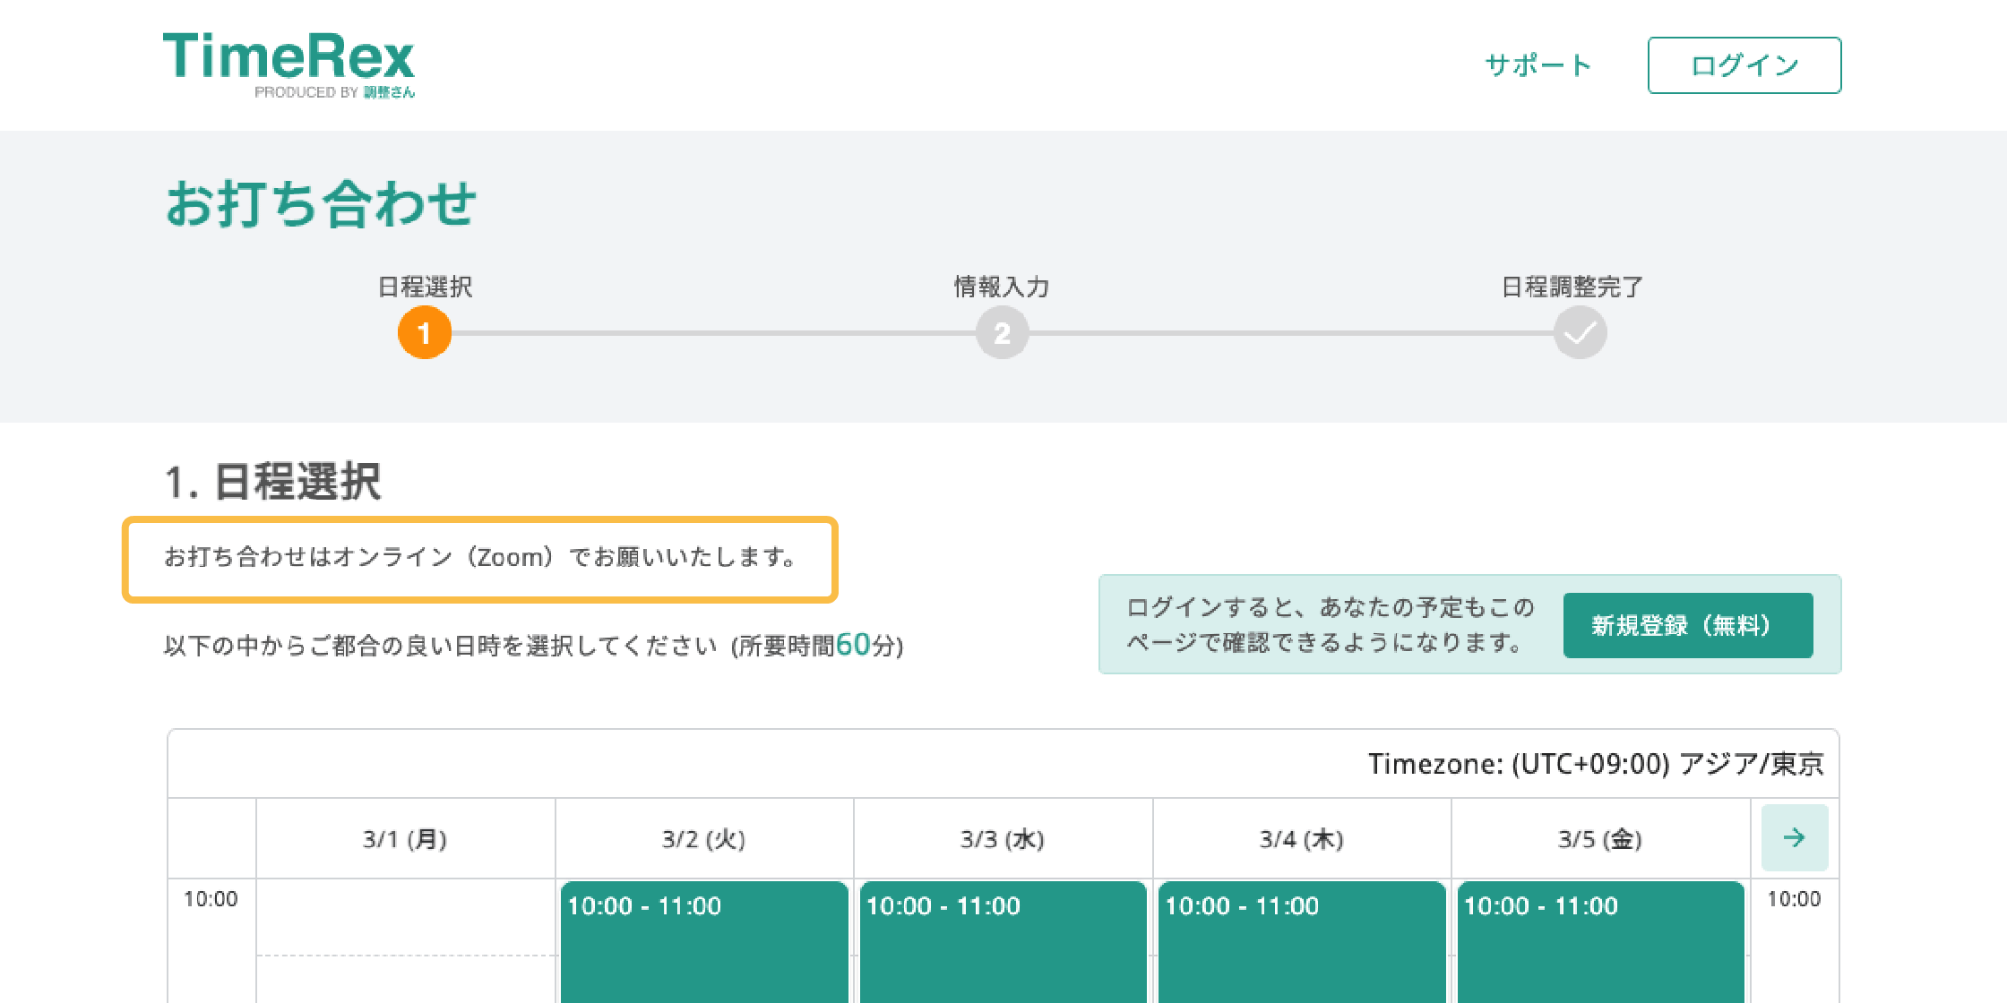The image size is (2007, 1003).
Task: Click the 3/1 (月) column header
Action: coord(405,839)
